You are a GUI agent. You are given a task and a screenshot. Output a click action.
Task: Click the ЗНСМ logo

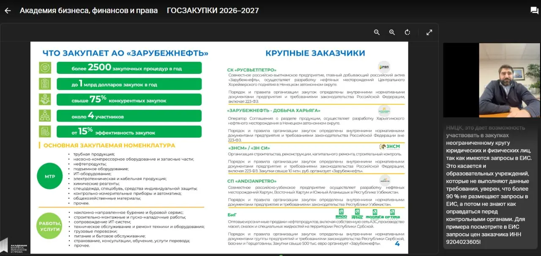(x=389, y=147)
